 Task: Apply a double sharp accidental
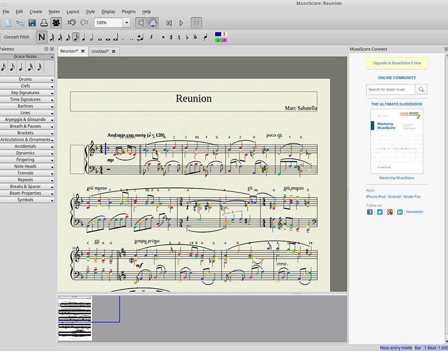coord(163,37)
